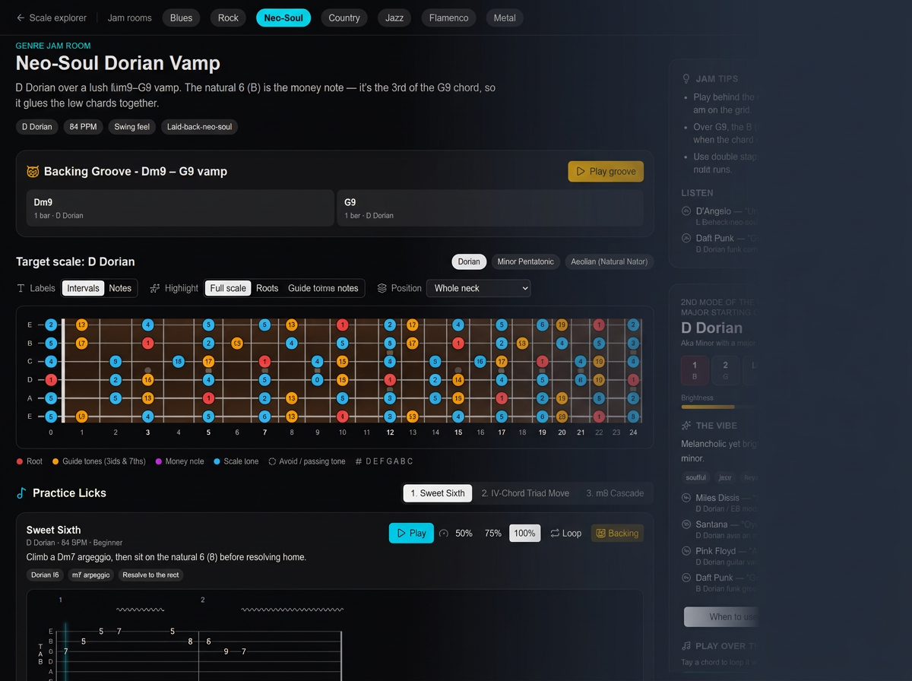The image size is (912, 681).
Task: Click the hash icon before D E F G A B C
Action: point(358,461)
